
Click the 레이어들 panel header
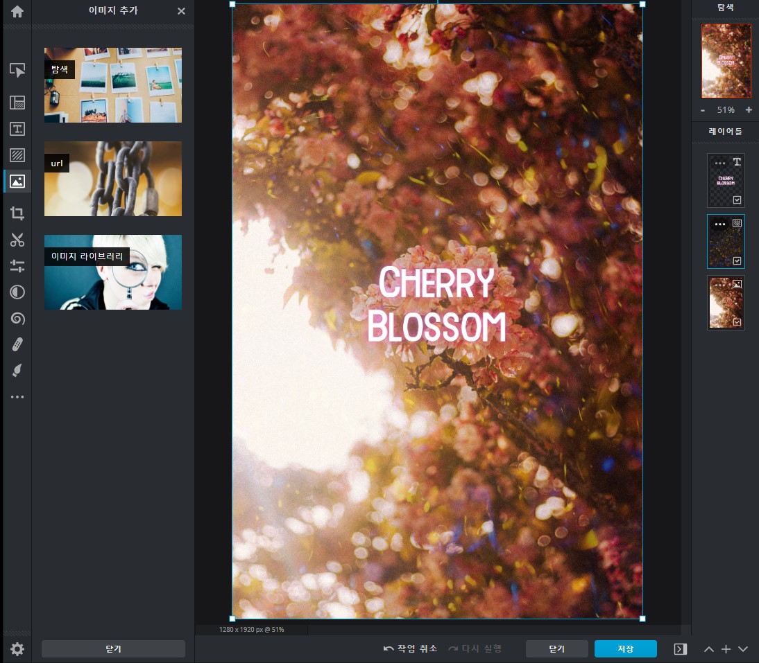click(725, 132)
